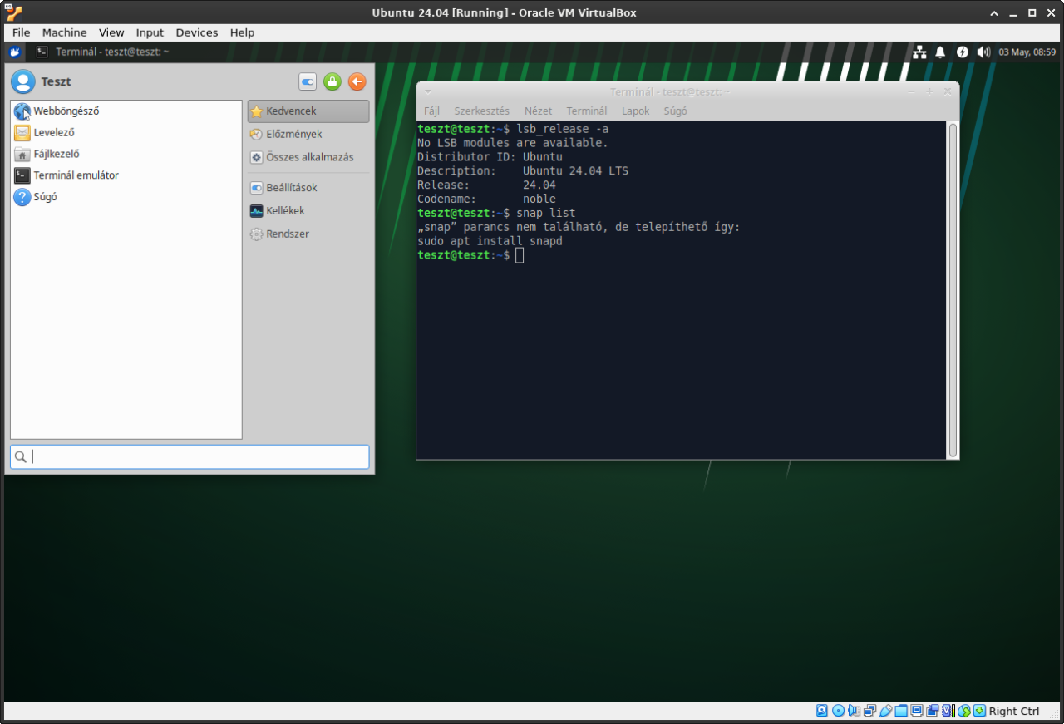1064x724 pixels.
Task: Open the terminal Nézet menu
Action: [x=538, y=111]
